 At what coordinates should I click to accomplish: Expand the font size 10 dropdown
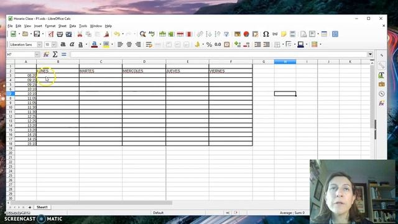click(54, 44)
